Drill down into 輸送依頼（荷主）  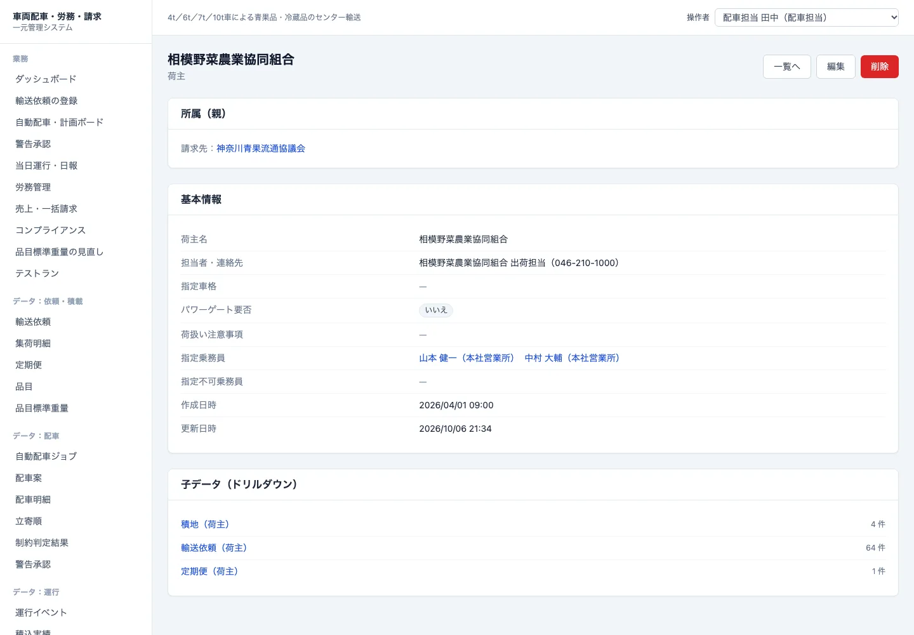click(x=214, y=548)
